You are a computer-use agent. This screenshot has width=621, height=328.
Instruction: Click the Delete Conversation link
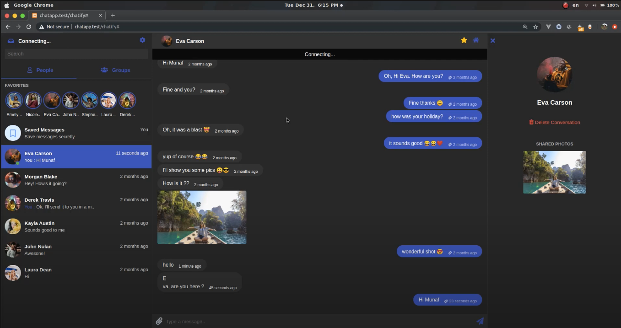pos(554,122)
